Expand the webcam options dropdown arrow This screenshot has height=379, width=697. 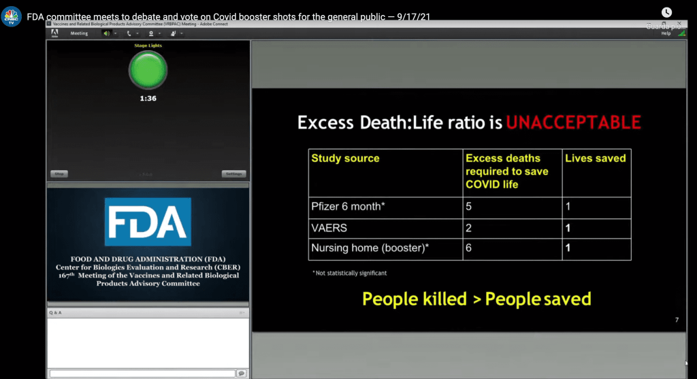click(x=160, y=33)
